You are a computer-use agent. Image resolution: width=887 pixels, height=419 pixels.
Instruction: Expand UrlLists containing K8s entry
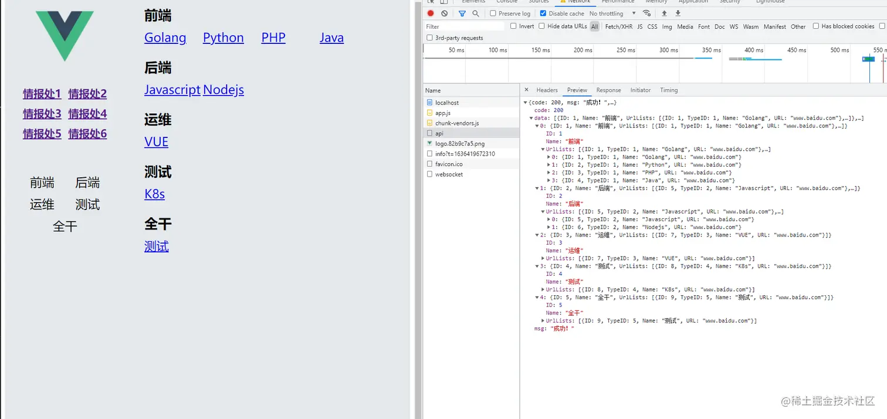543,289
